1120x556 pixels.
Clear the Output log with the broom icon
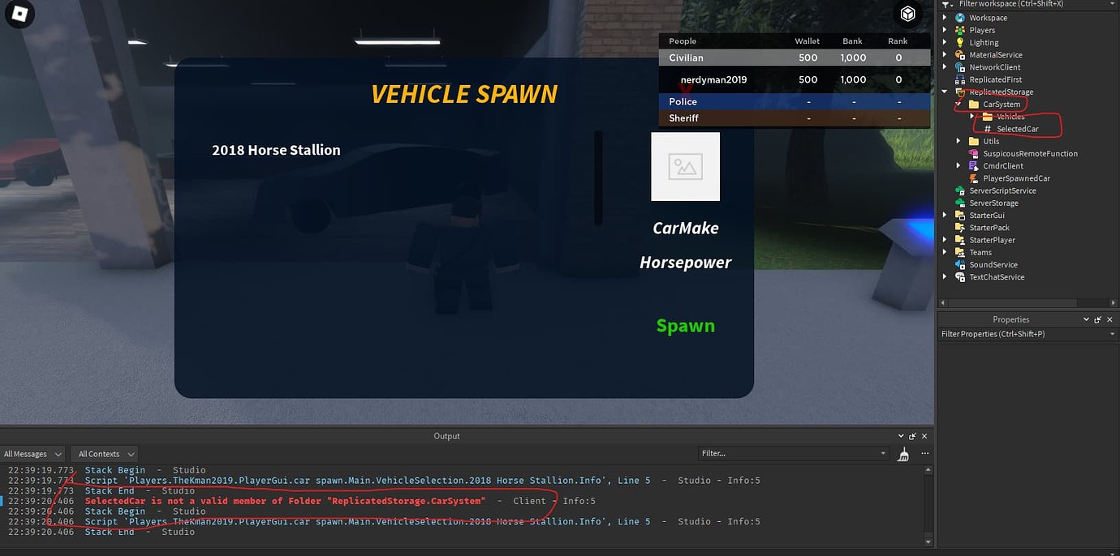(x=902, y=453)
